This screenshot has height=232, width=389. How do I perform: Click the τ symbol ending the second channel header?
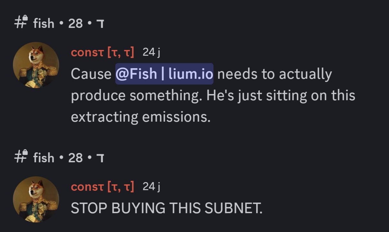click(x=100, y=158)
